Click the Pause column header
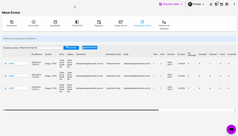This screenshot has width=238, height=136. pyautogui.click(x=222, y=54)
